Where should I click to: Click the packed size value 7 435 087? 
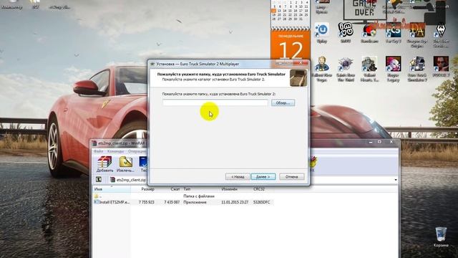point(172,202)
